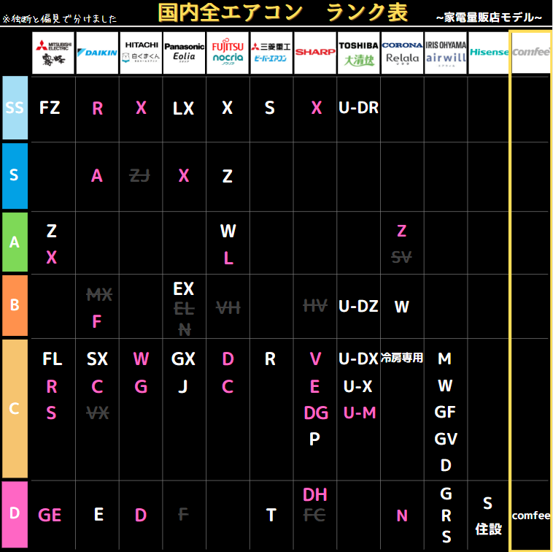Select the pink A under Daikin
The image size is (553, 552).
coord(97,175)
